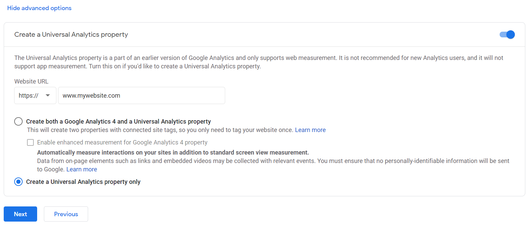Open Learn more link about connected site tags
528x230 pixels.
pyautogui.click(x=310, y=130)
